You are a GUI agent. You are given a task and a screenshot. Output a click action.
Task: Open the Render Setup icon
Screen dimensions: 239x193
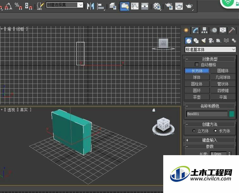click(x=169, y=6)
